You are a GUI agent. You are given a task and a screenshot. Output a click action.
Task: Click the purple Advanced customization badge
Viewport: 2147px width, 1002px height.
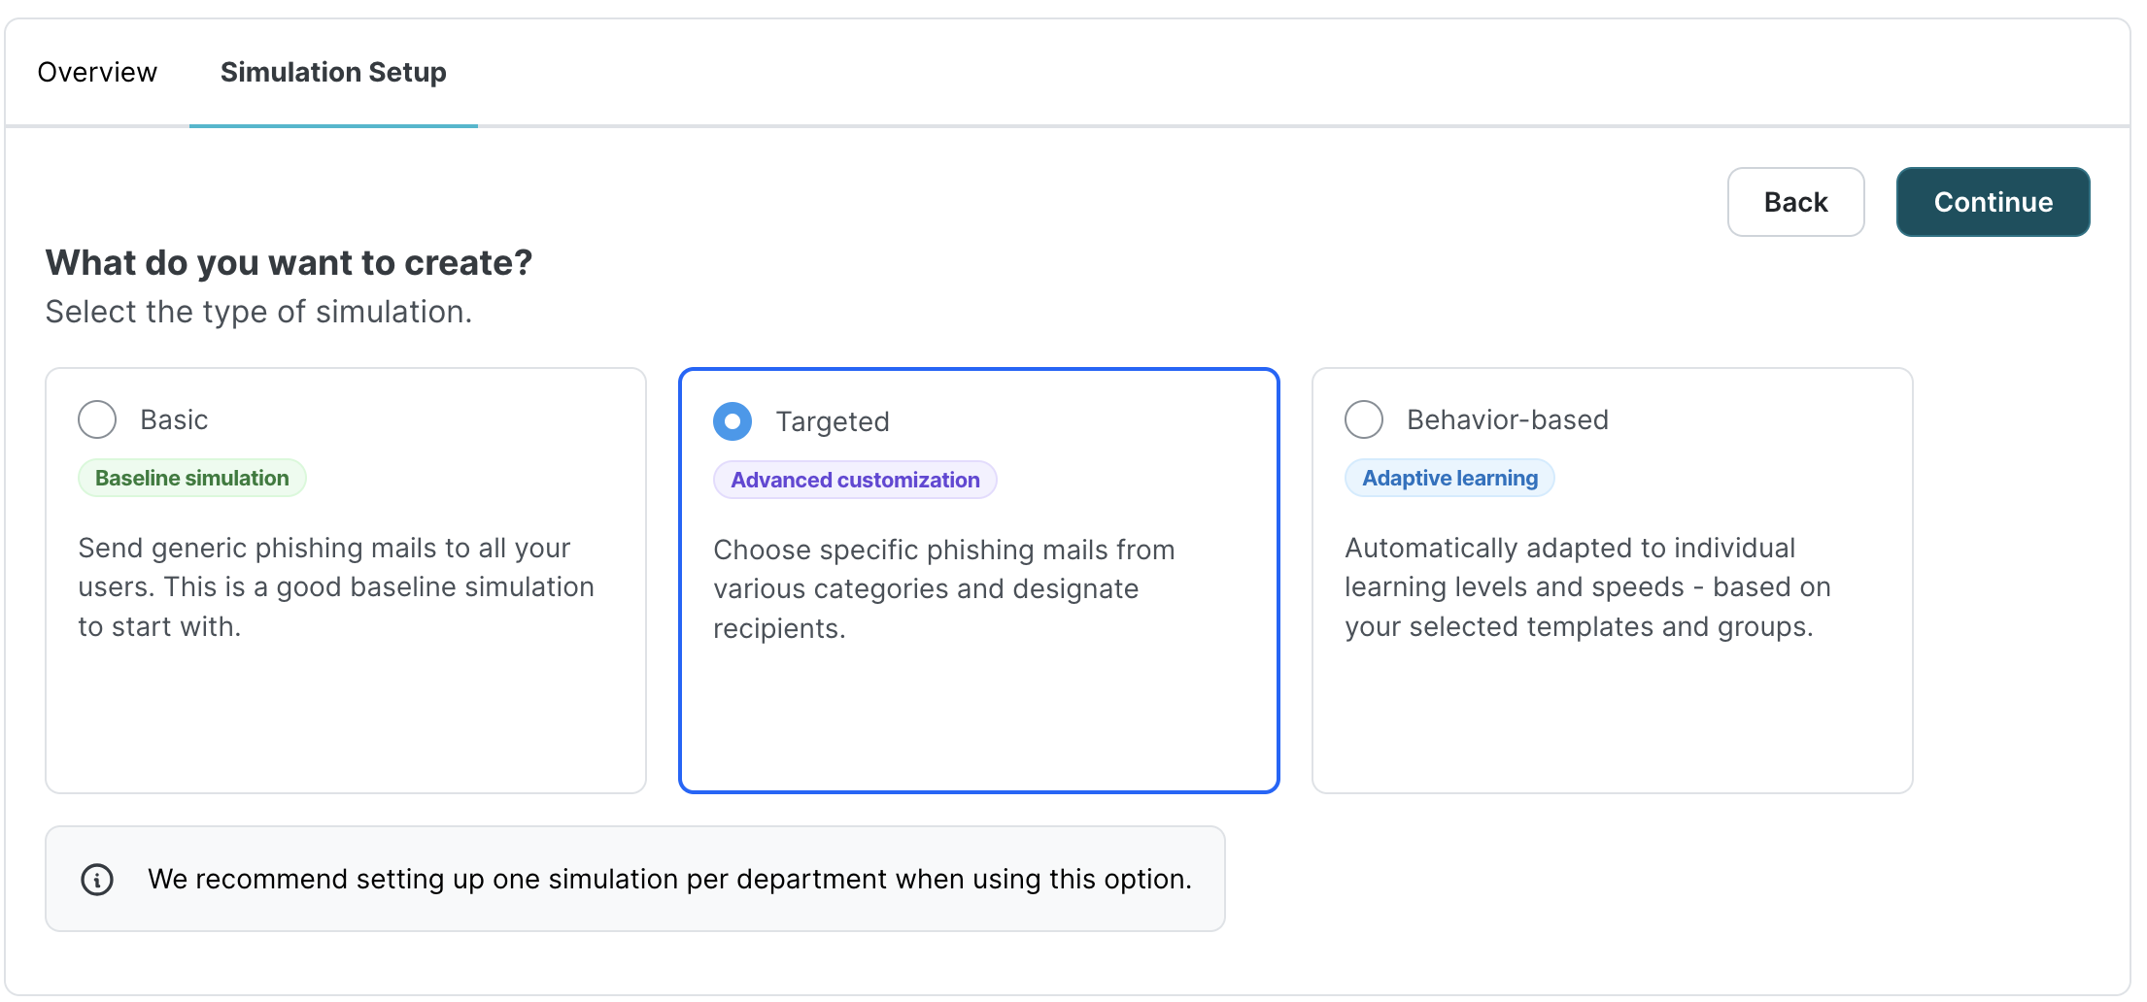click(855, 480)
